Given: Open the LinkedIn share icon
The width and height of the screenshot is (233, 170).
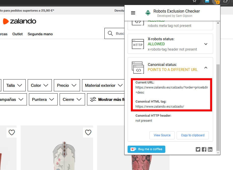Looking at the screenshot, I should (x=210, y=149).
